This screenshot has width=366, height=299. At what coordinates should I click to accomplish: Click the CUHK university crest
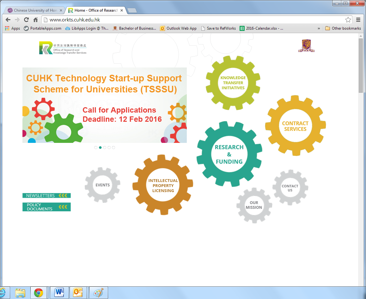click(306, 46)
